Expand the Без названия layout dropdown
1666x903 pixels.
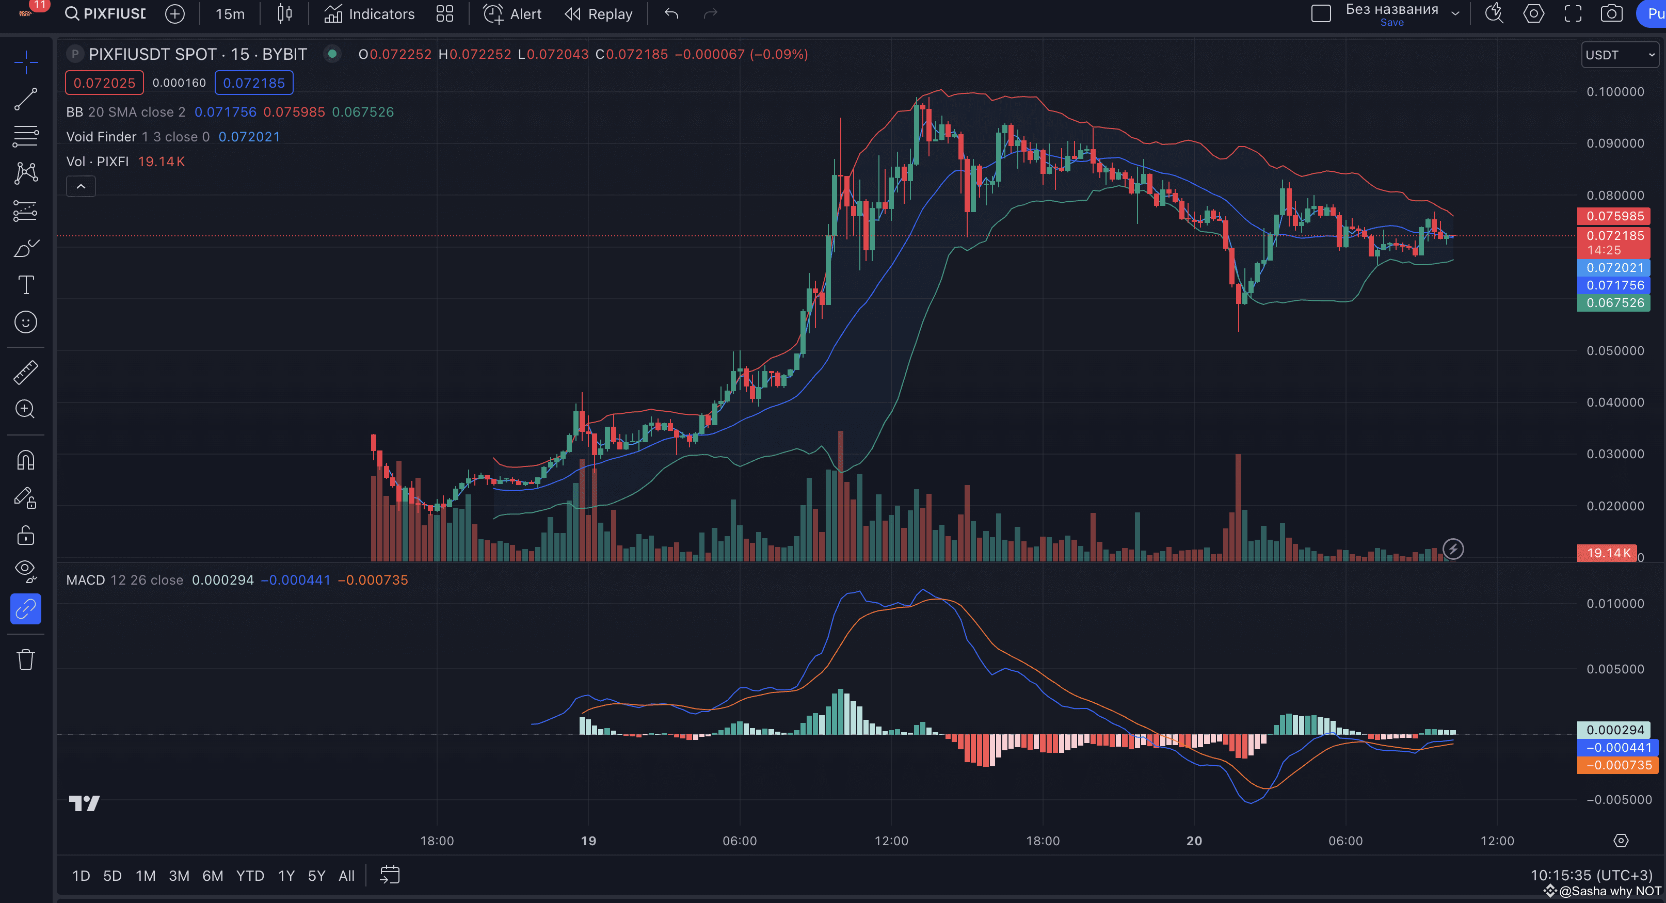(x=1455, y=13)
